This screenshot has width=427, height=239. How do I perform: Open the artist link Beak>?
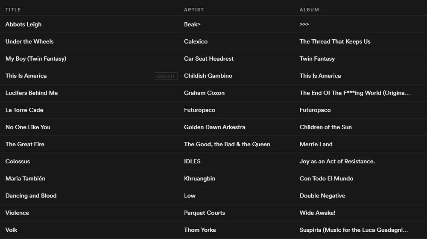192,24
